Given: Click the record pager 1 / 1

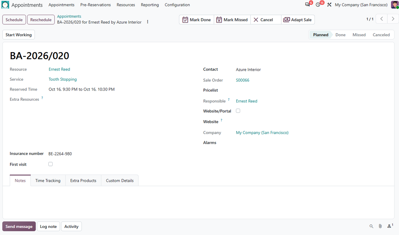Looking at the screenshot, I should click(x=370, y=19).
